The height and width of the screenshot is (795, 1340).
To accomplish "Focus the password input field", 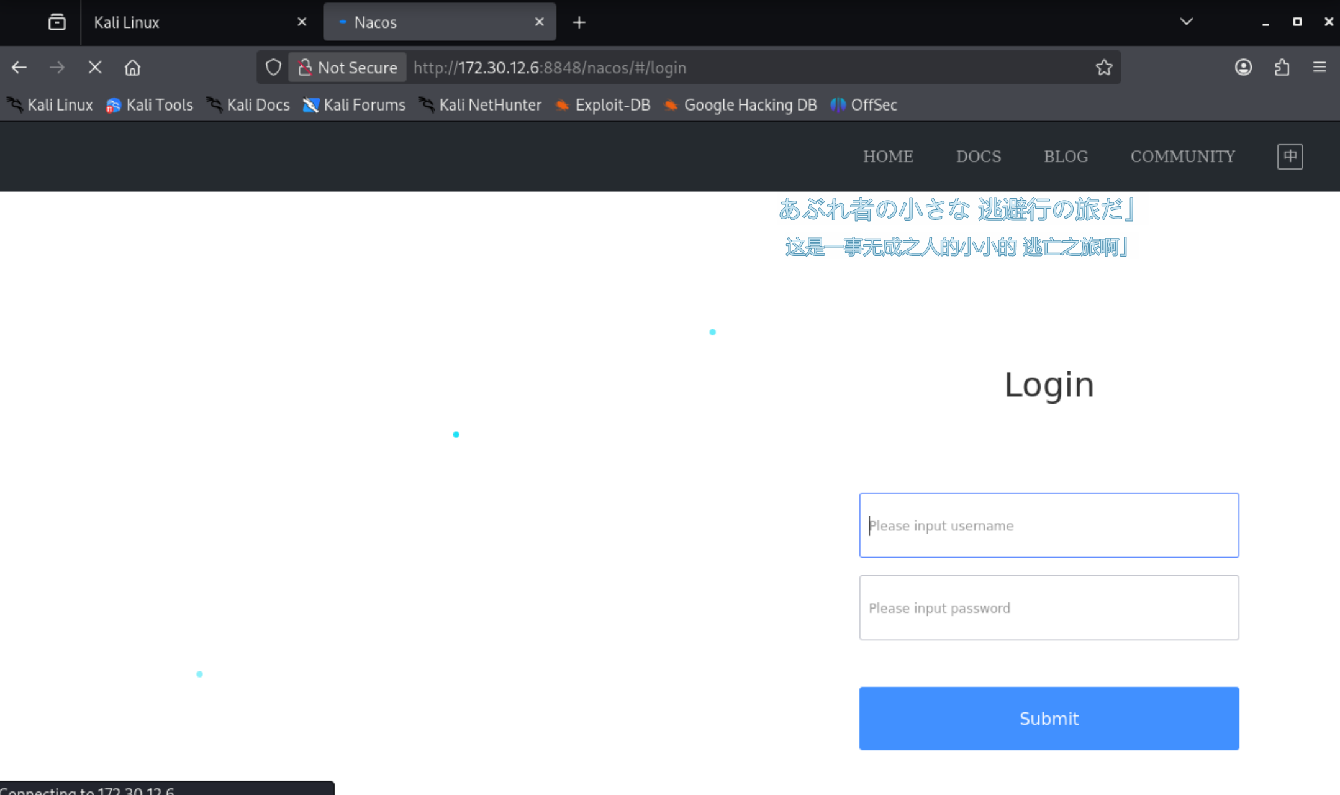I will 1048,607.
